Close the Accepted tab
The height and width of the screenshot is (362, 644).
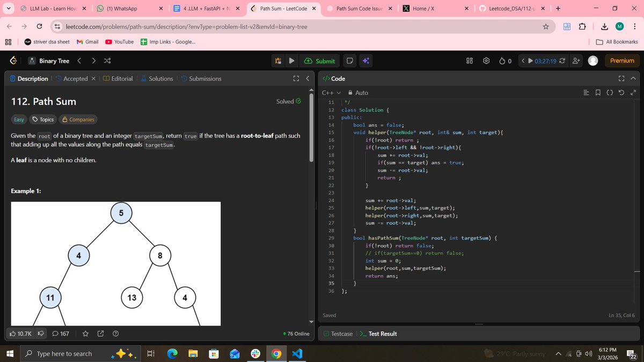[x=93, y=78]
